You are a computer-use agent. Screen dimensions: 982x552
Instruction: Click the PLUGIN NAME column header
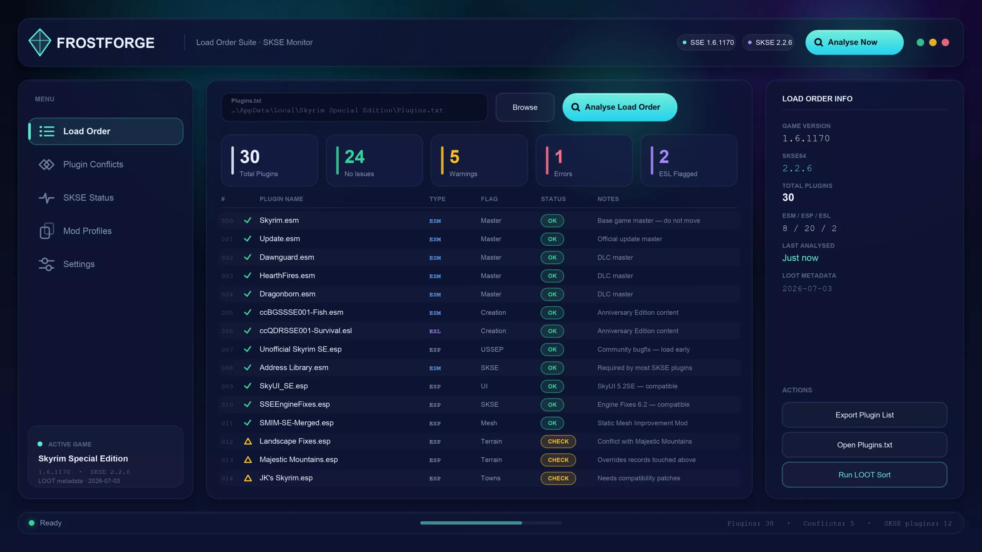pyautogui.click(x=281, y=199)
